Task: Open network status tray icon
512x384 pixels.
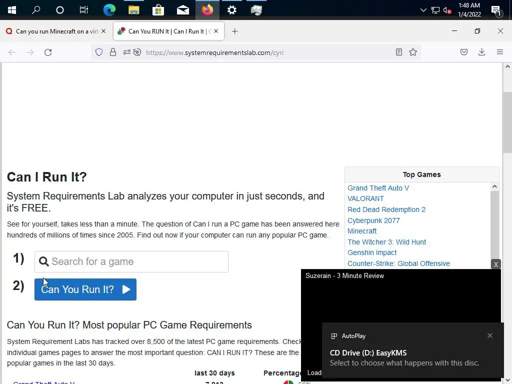Action: (x=435, y=10)
